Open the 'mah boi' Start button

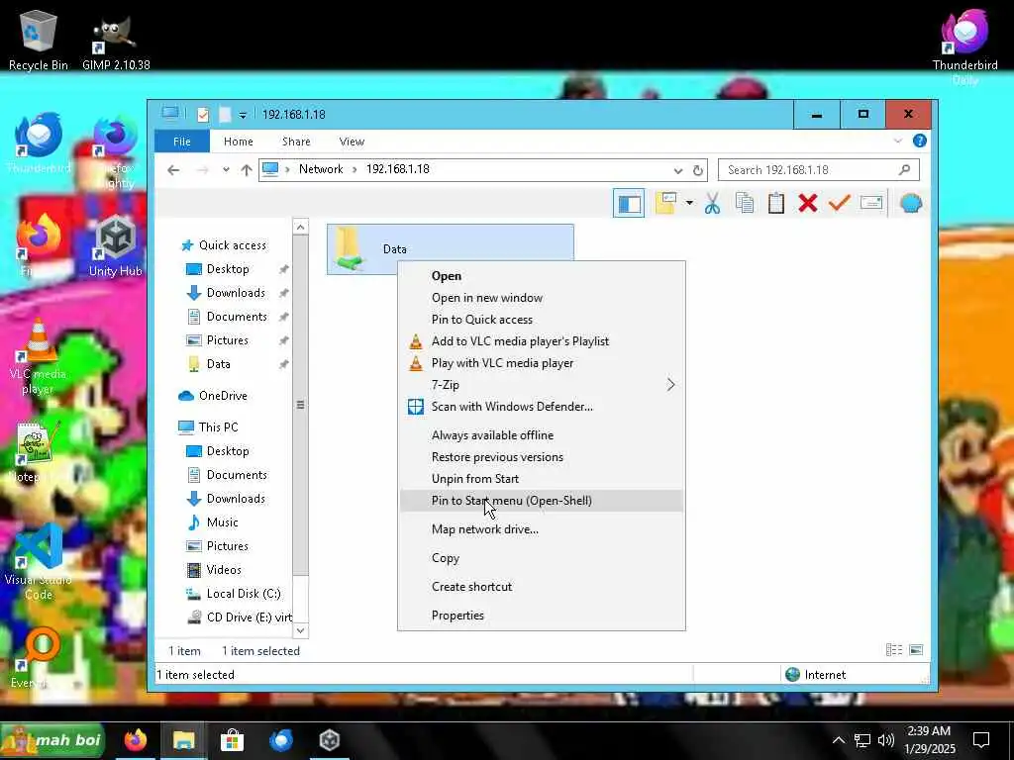(x=52, y=740)
